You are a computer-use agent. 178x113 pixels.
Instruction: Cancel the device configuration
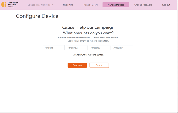click(x=99, y=65)
